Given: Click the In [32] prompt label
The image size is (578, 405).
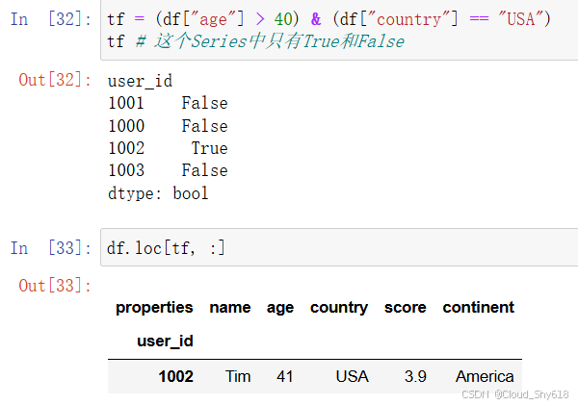Looking at the screenshot, I should pyautogui.click(x=51, y=19).
